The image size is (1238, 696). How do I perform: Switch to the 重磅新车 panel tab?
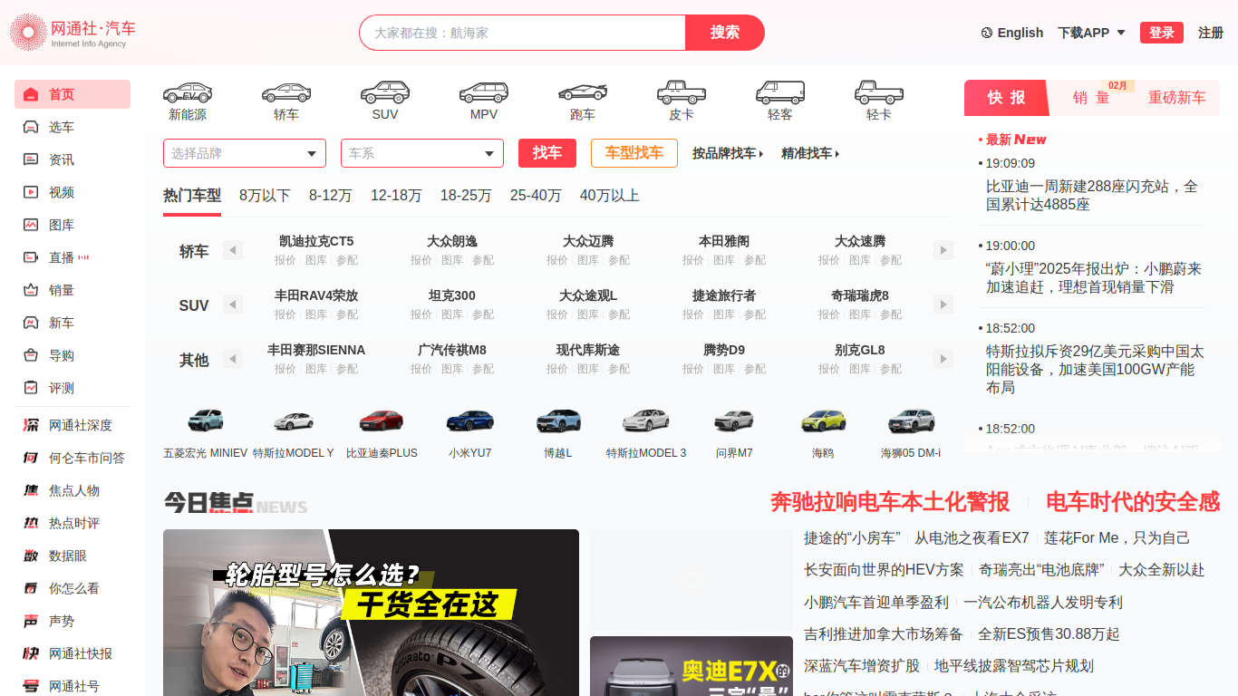[1176, 98]
